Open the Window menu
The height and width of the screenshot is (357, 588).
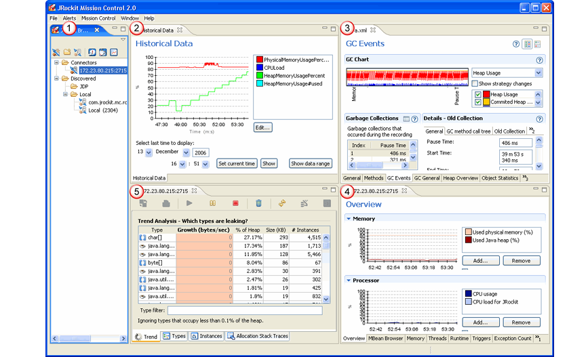click(x=130, y=18)
